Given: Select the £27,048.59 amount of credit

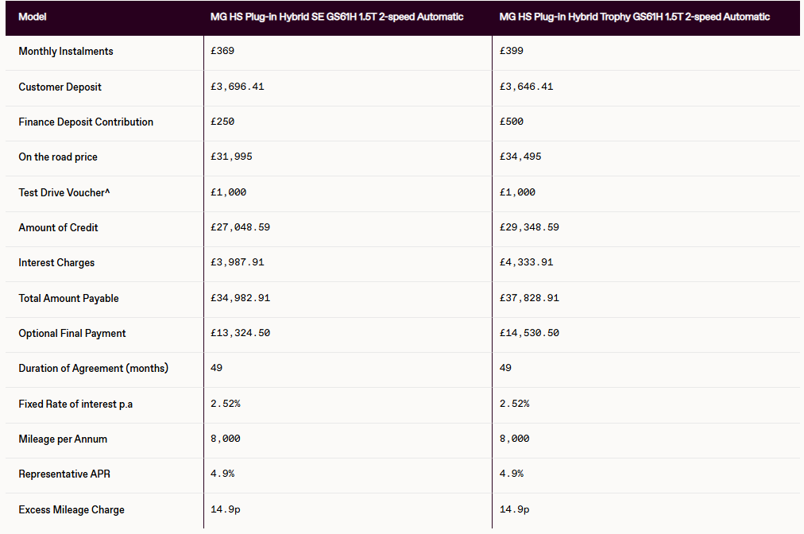Looking at the screenshot, I should tap(240, 227).
